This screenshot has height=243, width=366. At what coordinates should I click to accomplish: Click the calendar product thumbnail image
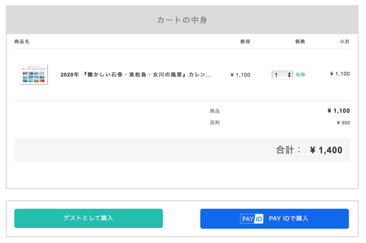coord(34,75)
